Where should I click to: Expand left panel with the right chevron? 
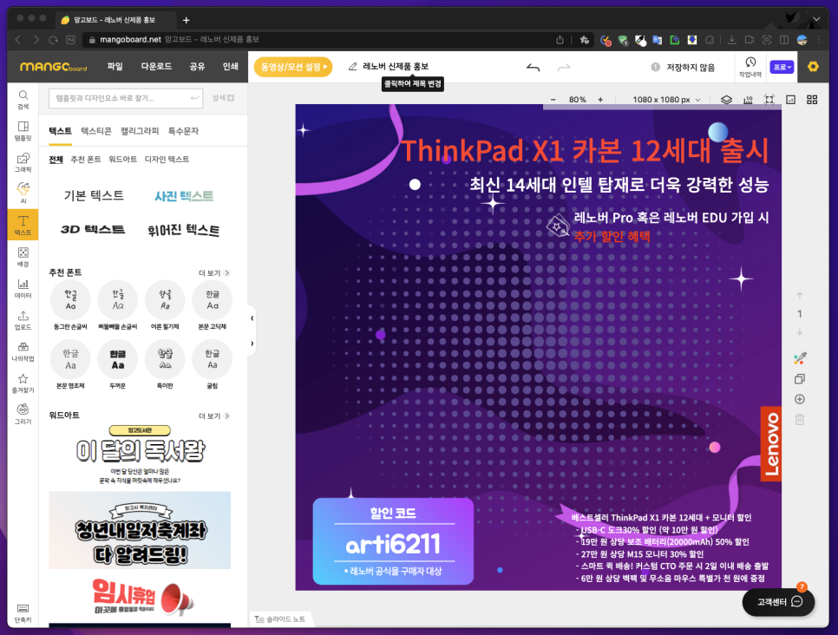point(252,344)
